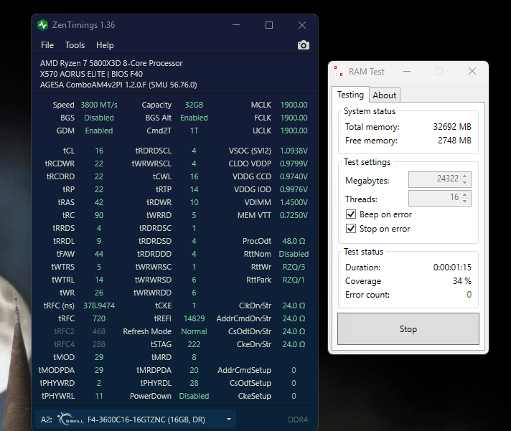The height and width of the screenshot is (431, 511).
Task: Click the FCLK value 1900.00
Action: point(294,118)
